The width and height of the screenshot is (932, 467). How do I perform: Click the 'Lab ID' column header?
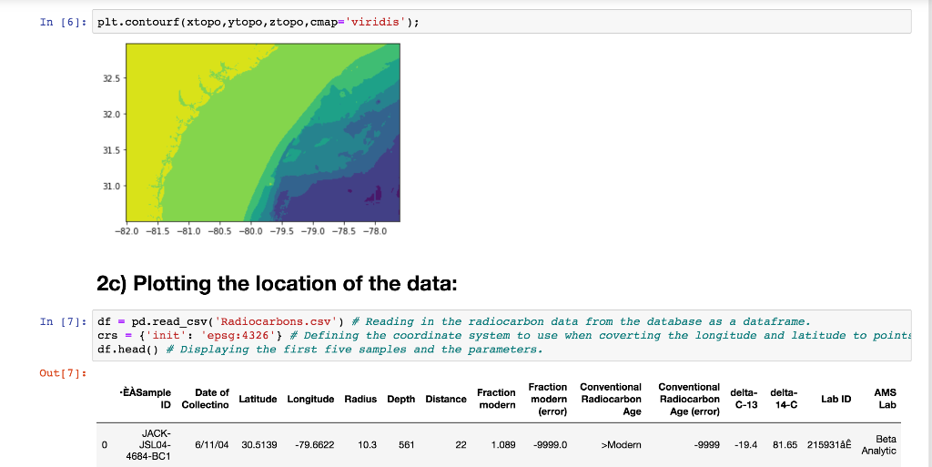pos(836,400)
